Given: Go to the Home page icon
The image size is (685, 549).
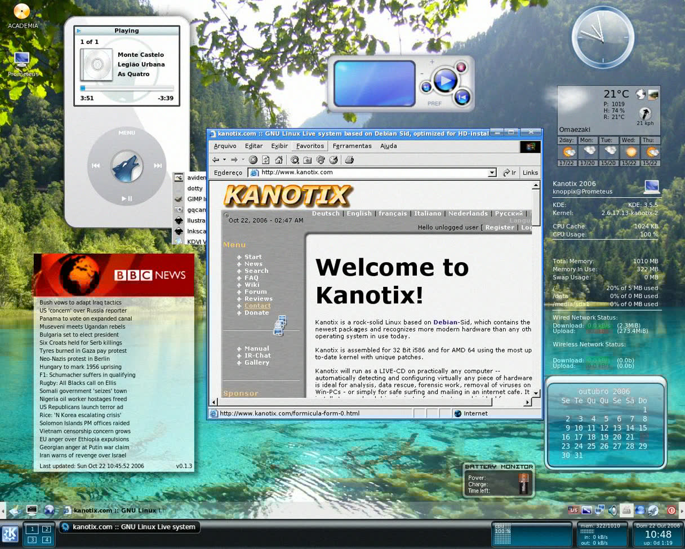Looking at the screenshot, I should tap(279, 160).
